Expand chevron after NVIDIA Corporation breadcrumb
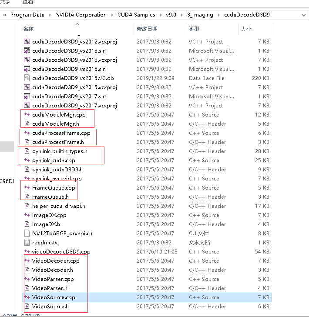Image resolution: width=309 pixels, height=317 pixels. tap(112, 15)
